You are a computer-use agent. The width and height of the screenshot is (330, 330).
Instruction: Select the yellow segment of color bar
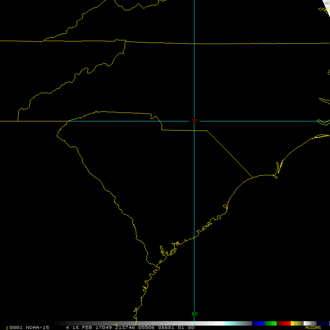coord(296,323)
